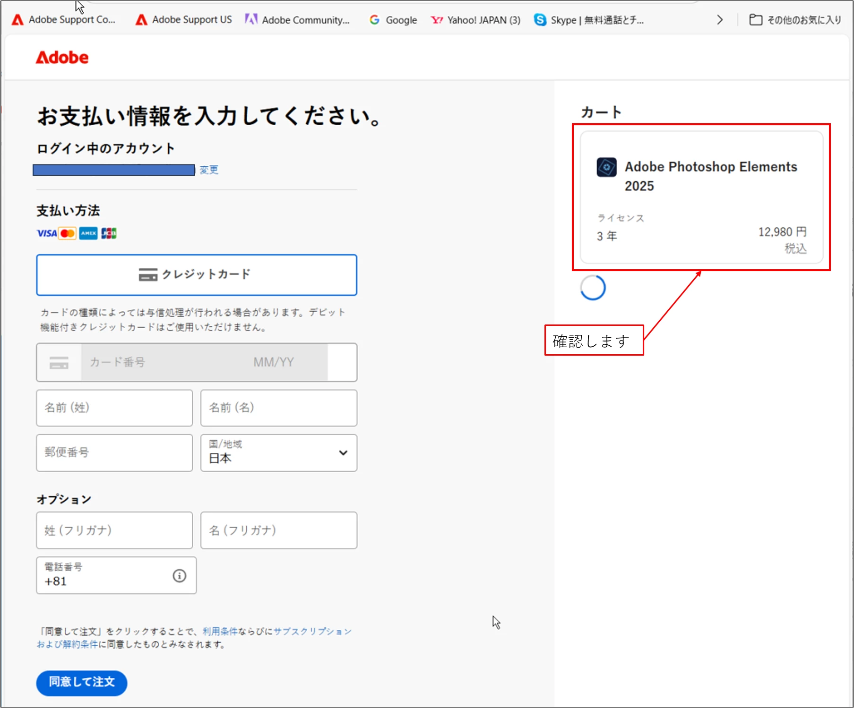Show more bookmarks with the chevron arrow
Image resolution: width=854 pixels, height=708 pixels.
[x=720, y=20]
